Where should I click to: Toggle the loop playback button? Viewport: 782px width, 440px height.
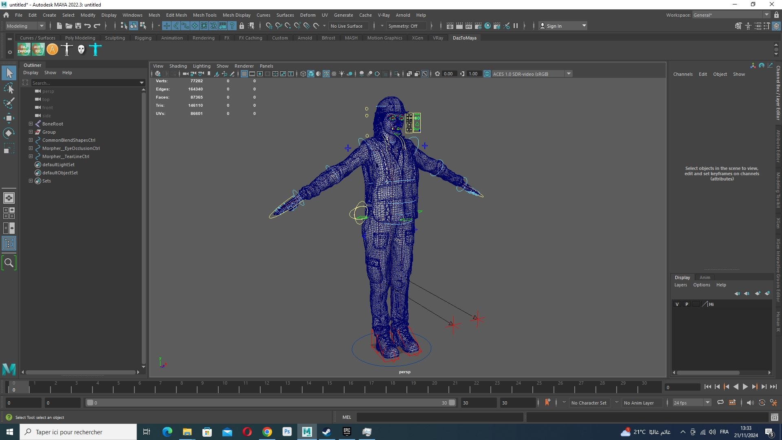[720, 403]
